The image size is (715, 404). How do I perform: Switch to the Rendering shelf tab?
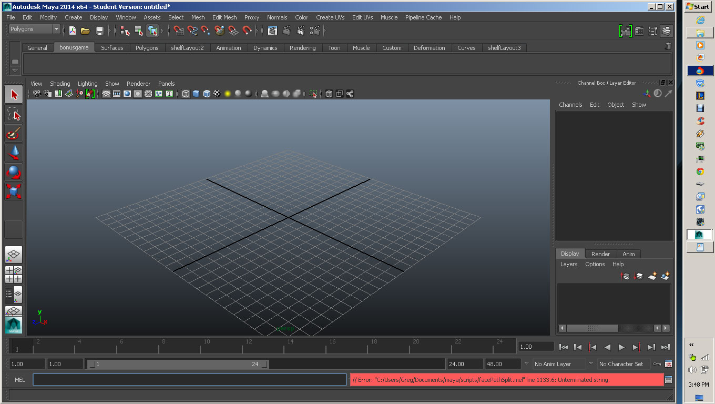click(x=302, y=47)
